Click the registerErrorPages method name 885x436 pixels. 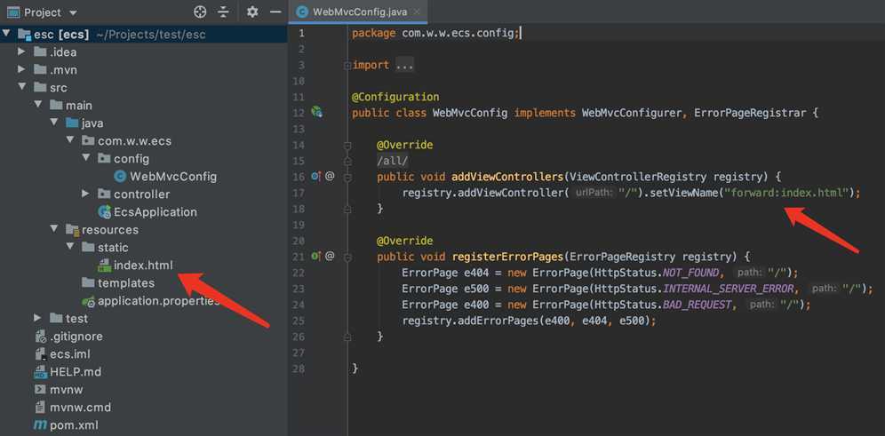[506, 257]
